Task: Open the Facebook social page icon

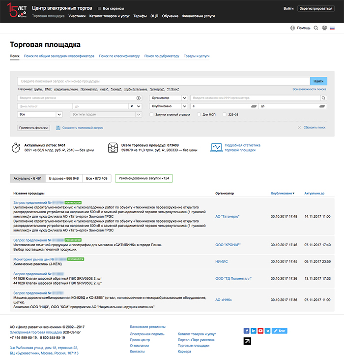Action: point(247,330)
